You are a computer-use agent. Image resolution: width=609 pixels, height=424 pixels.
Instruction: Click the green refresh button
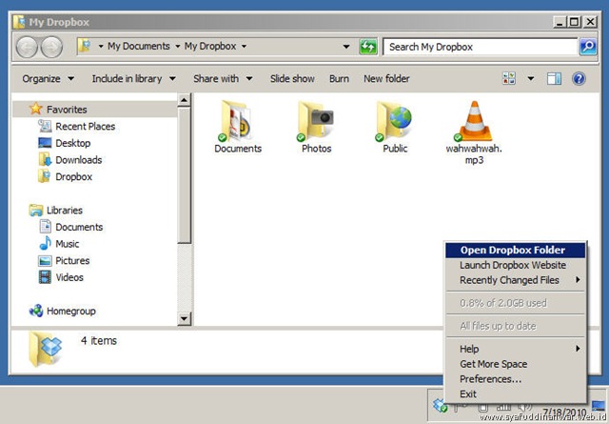coord(368,47)
